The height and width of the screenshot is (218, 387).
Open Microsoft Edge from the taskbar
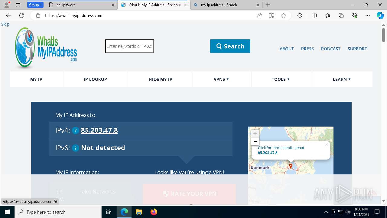(124, 212)
